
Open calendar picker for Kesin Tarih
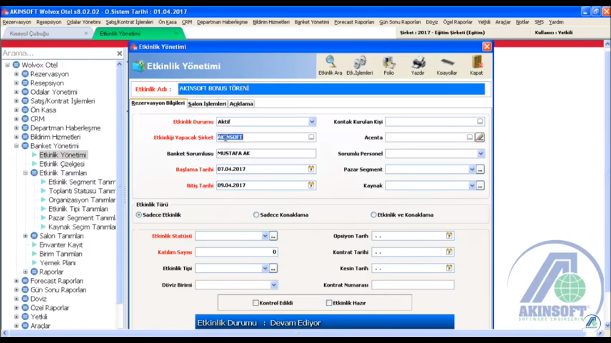[449, 268]
